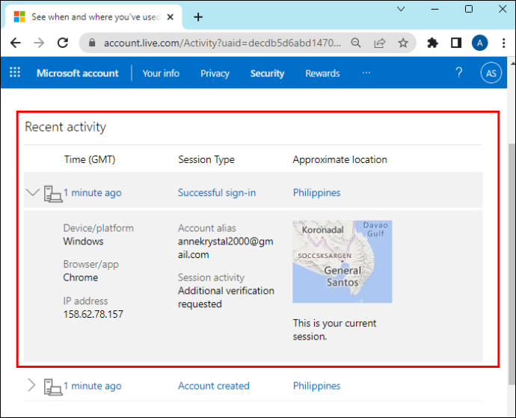516x418 pixels.
Task: Click the device icon for successful sign-in
Action: pyautogui.click(x=53, y=194)
